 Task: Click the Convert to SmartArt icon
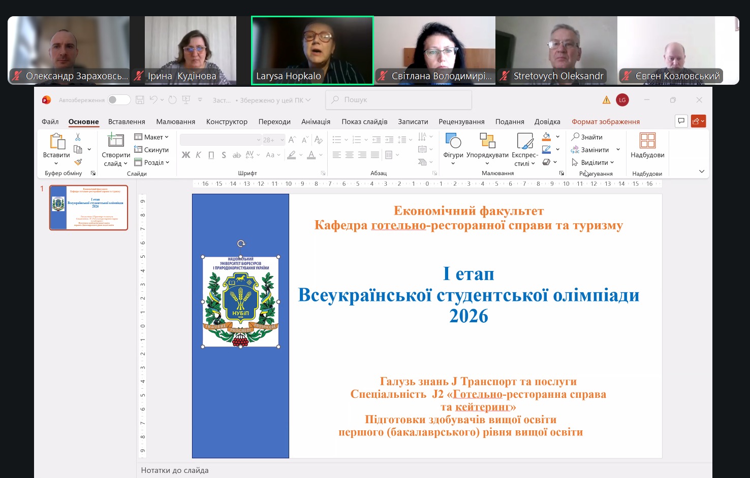point(422,162)
